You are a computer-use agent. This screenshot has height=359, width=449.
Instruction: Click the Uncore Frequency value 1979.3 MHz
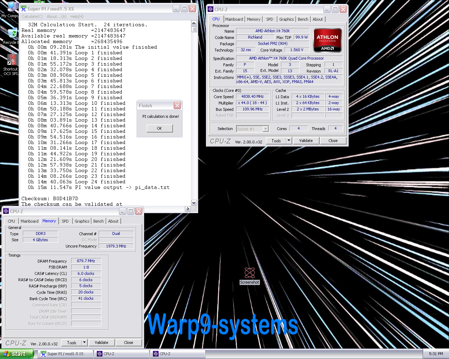click(116, 246)
